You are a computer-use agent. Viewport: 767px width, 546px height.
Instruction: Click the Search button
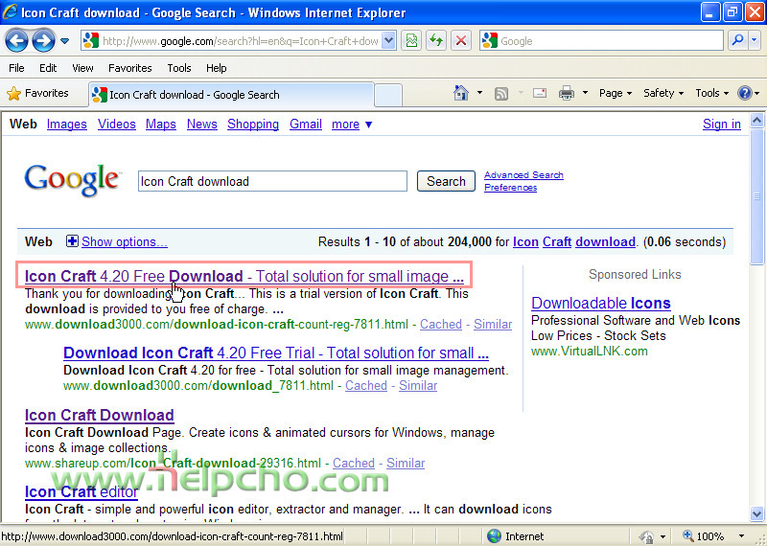[x=446, y=181]
